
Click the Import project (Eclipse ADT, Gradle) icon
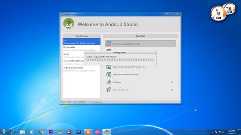click(x=109, y=67)
